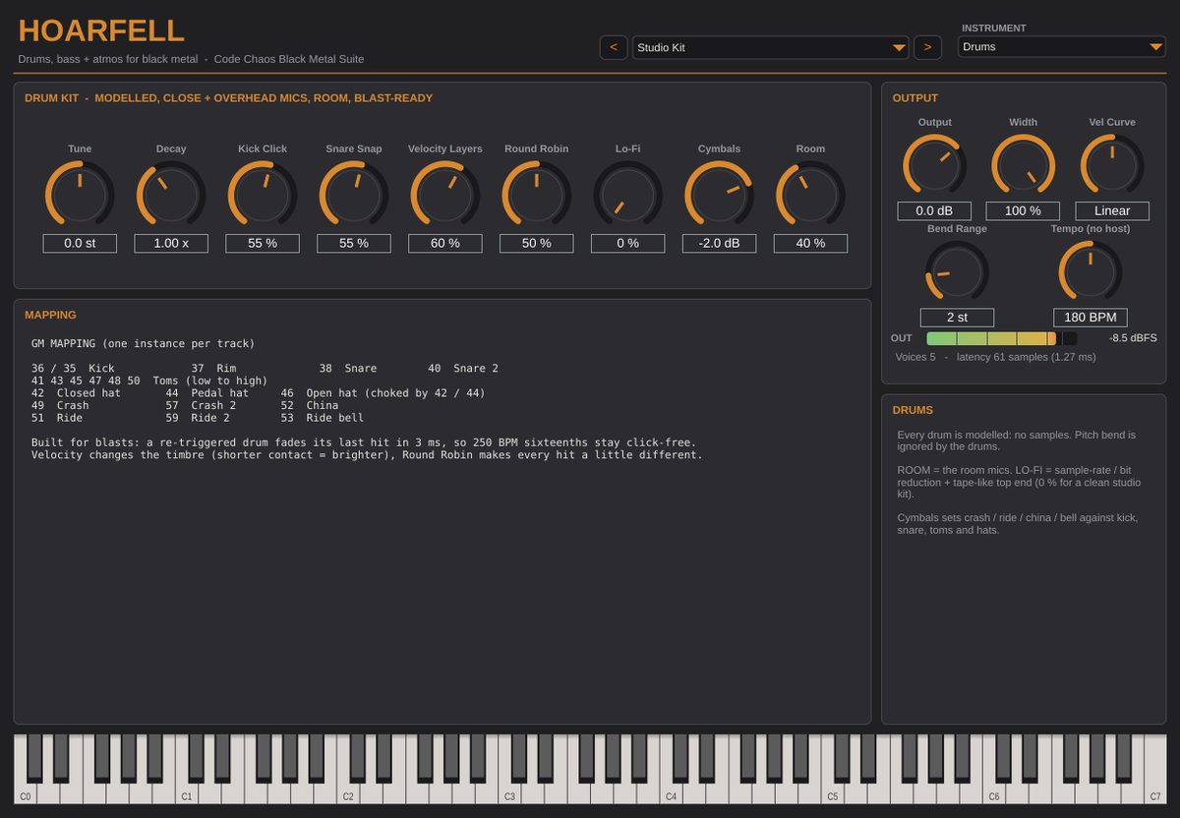
Task: Click the Linear velocity curve value box
Action: tap(1112, 210)
